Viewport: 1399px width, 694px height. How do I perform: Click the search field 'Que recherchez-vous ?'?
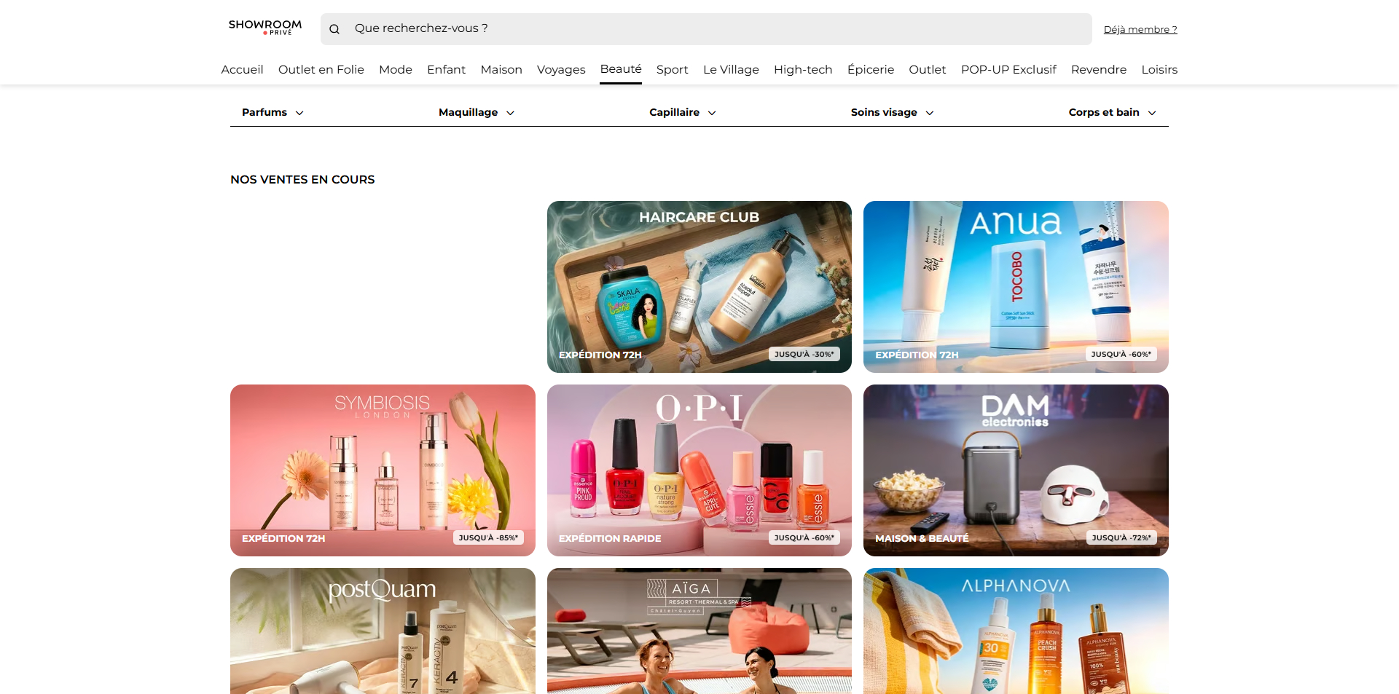pos(706,29)
